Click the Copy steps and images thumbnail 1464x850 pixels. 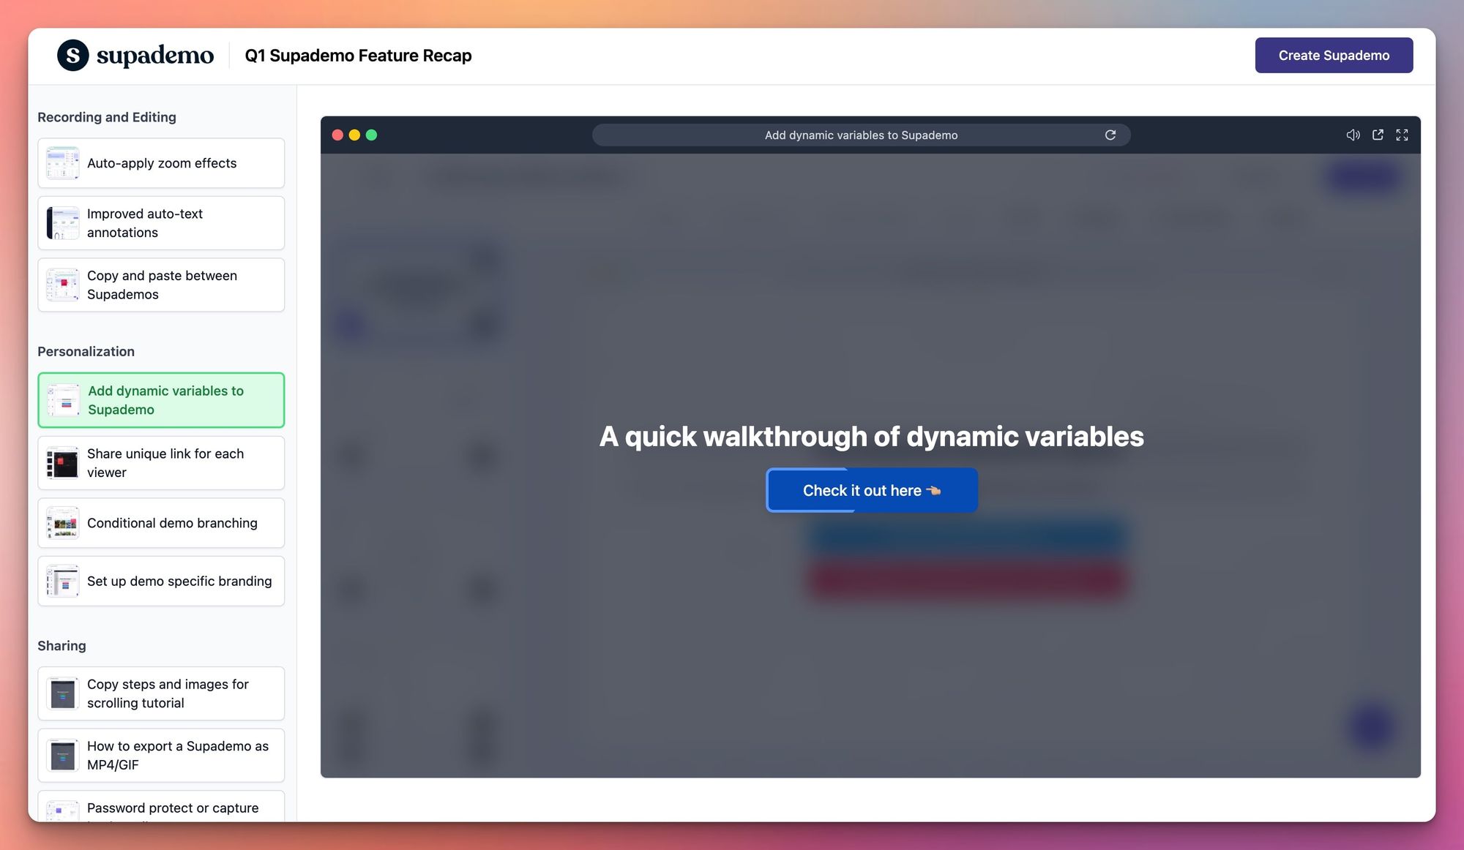63,693
